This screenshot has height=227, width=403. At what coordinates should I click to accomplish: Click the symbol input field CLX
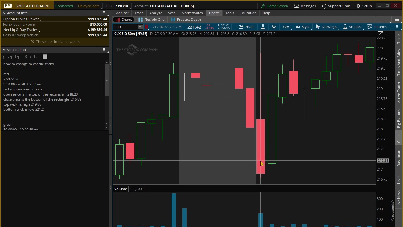coord(126,27)
